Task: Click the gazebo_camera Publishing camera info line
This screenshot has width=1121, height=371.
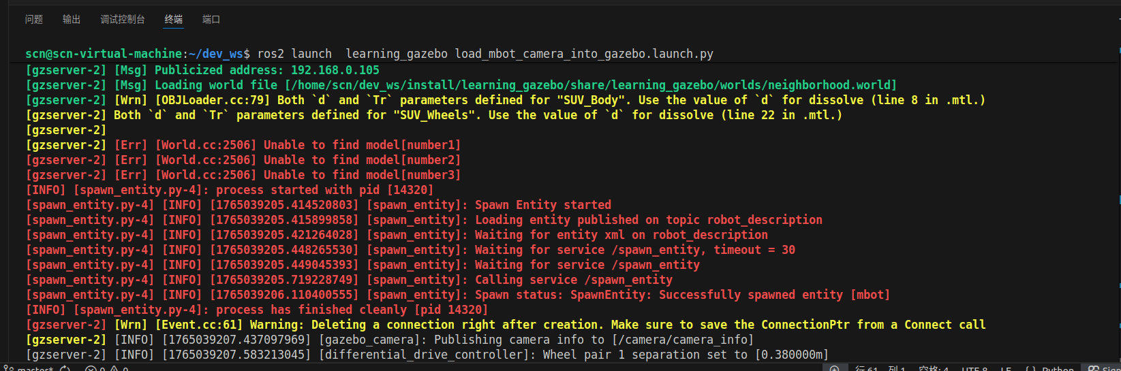Action: coord(390,340)
